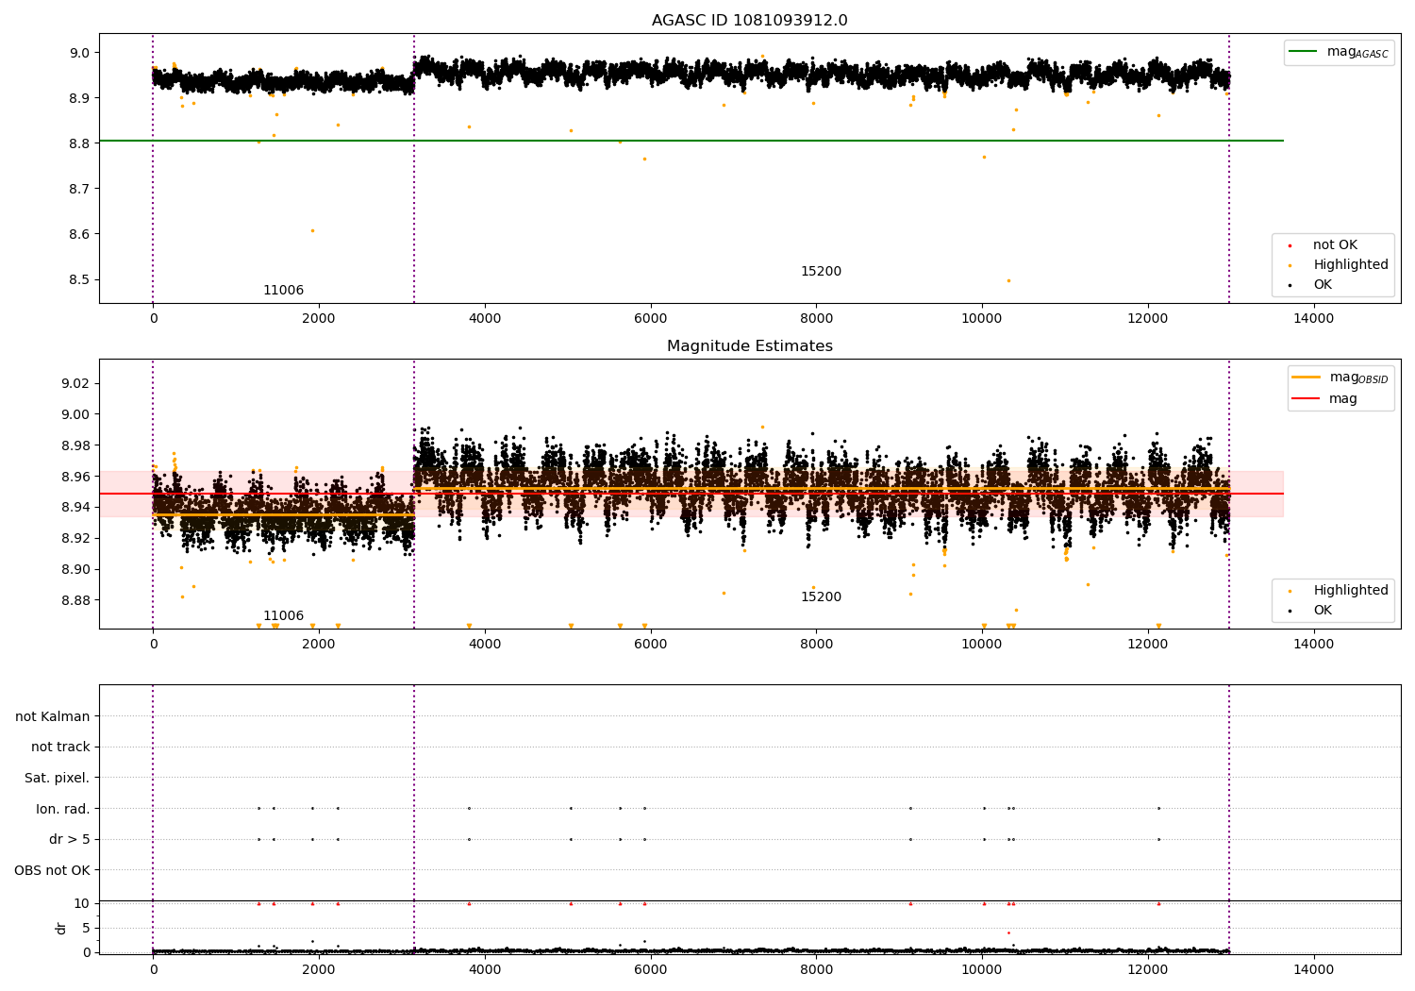Click the '11006' obsid label in middle plot
This screenshot has width=1415, height=991.
283,616
